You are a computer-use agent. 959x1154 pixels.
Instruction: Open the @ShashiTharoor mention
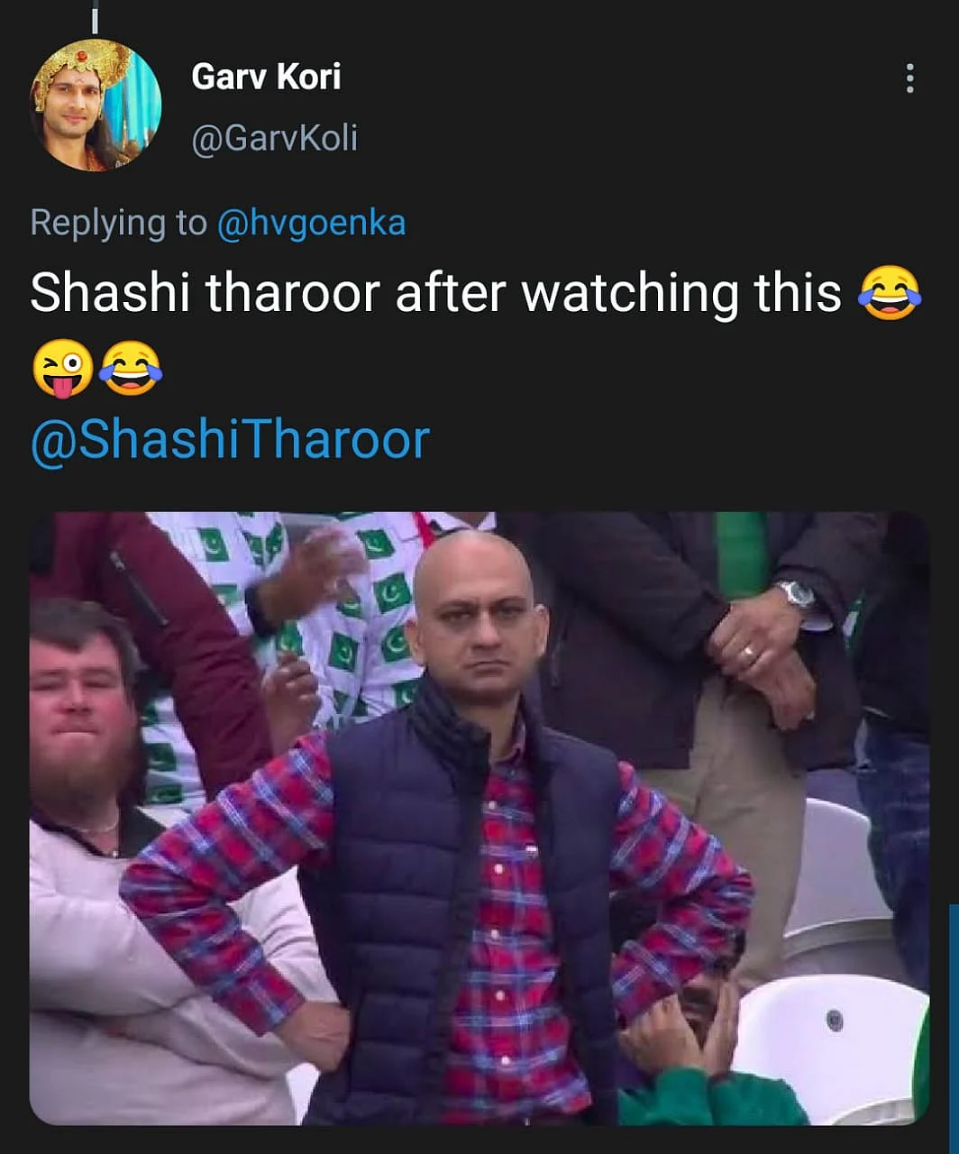pos(230,440)
